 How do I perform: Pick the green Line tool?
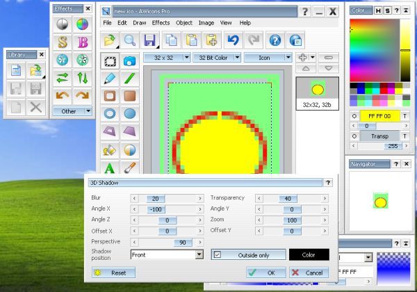(x=129, y=79)
